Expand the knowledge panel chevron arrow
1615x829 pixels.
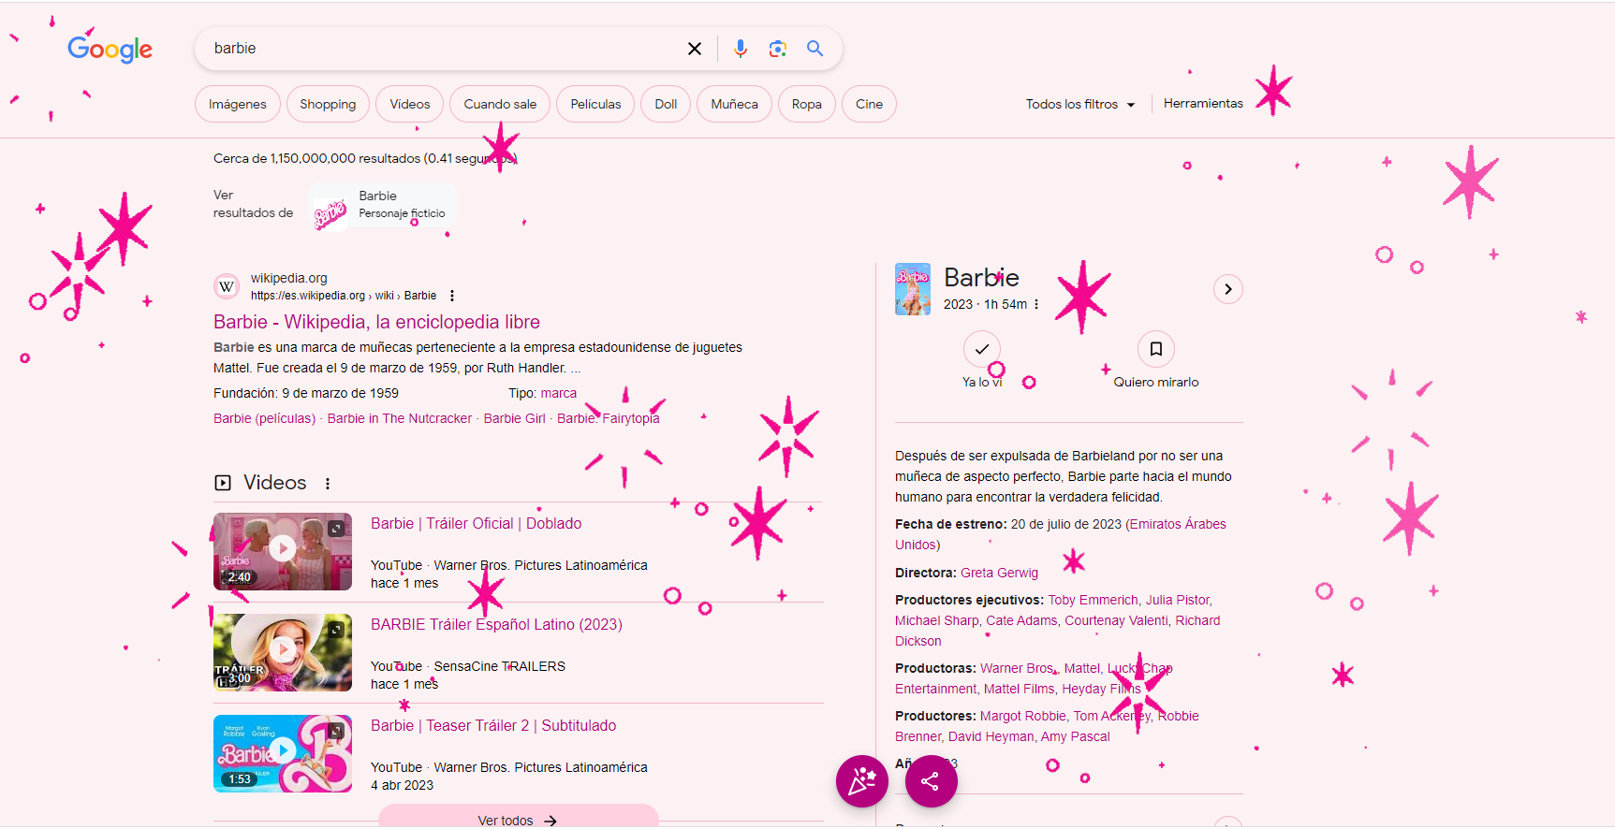(x=1228, y=289)
